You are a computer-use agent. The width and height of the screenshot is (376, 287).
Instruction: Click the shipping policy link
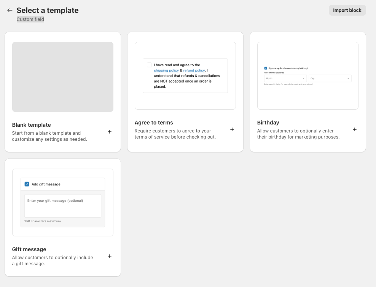point(166,70)
